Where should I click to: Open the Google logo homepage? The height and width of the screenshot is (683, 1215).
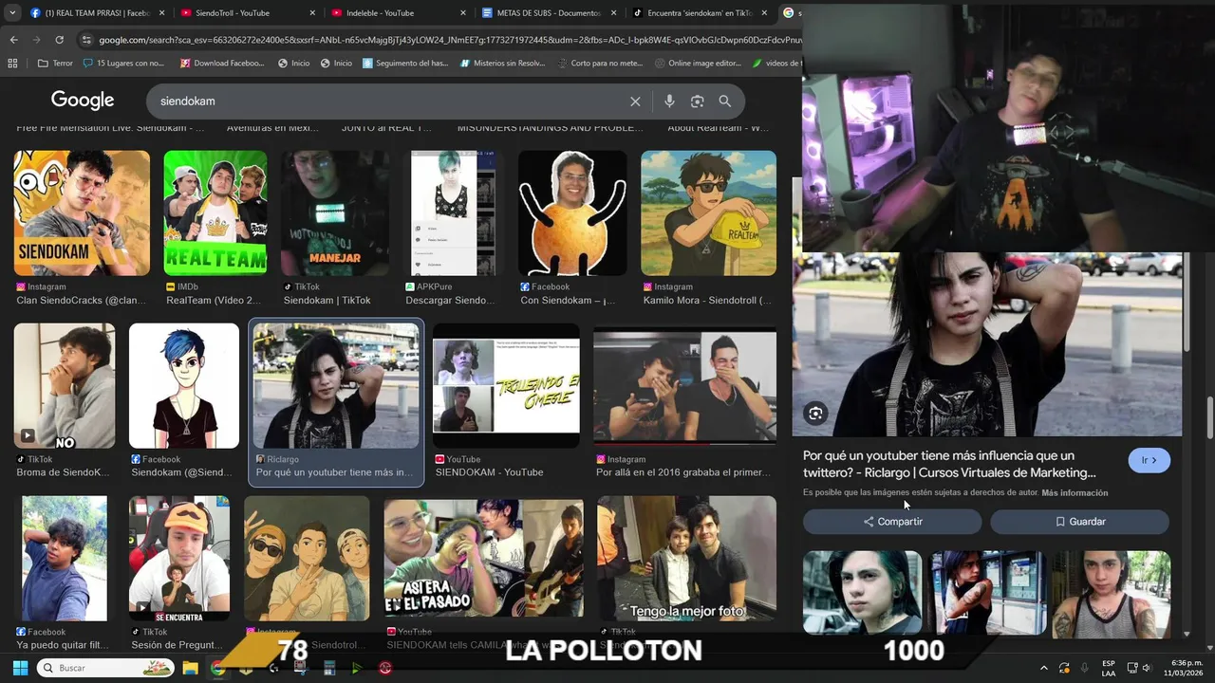tap(83, 101)
